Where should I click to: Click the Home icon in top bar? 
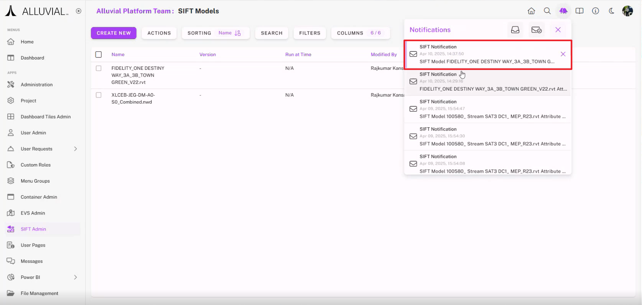point(531,11)
